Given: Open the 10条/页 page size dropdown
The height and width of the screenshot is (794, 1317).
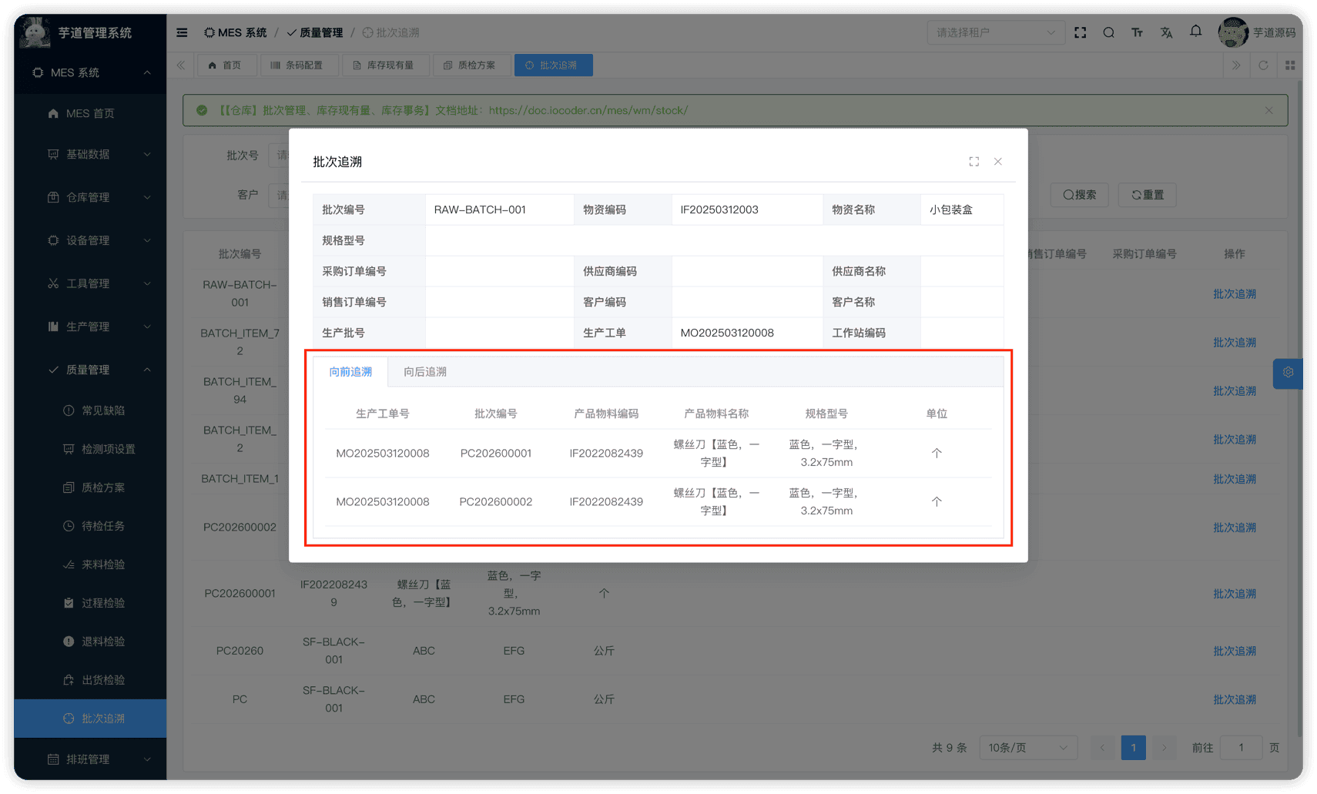Looking at the screenshot, I should (1027, 748).
